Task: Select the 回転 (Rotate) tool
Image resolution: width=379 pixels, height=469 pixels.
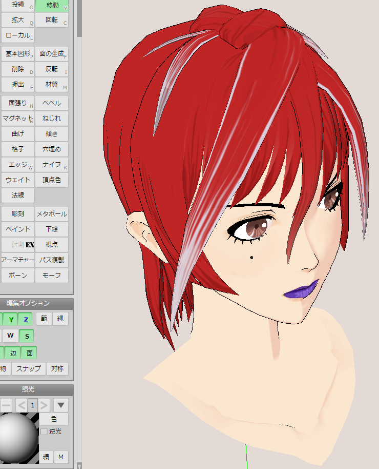Action: (52, 20)
